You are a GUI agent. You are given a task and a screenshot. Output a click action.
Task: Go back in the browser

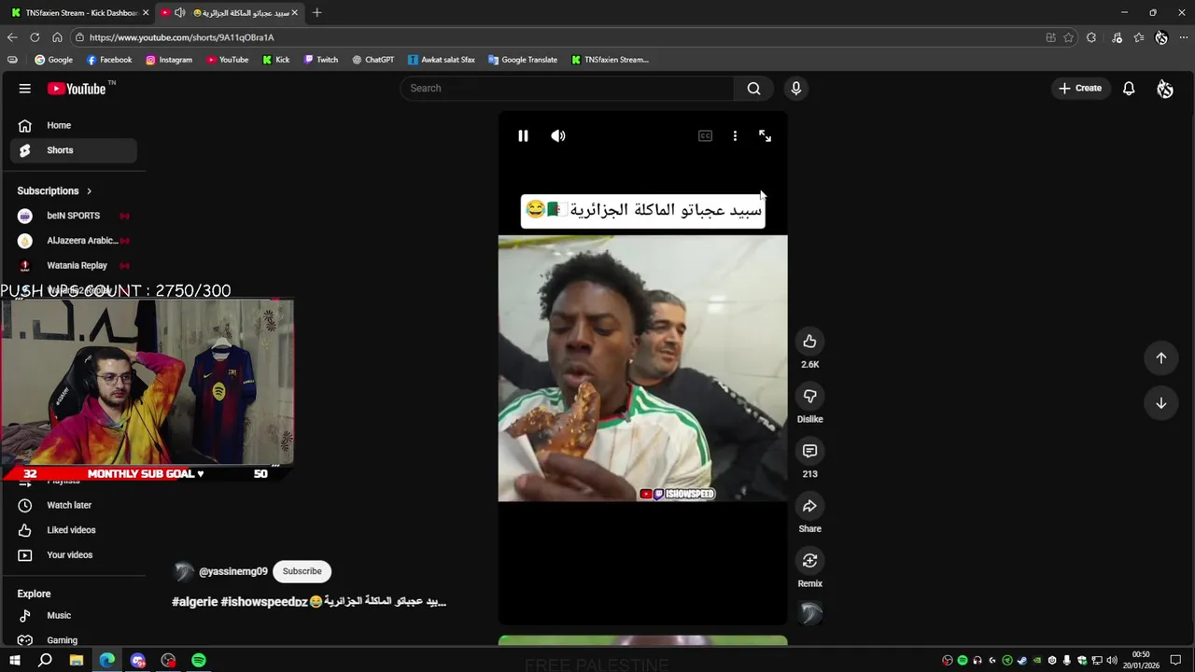pyautogui.click(x=12, y=37)
